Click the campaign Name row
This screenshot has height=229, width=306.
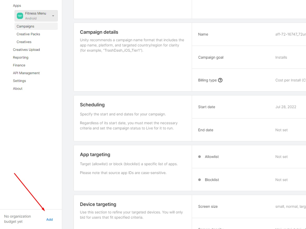coord(249,34)
